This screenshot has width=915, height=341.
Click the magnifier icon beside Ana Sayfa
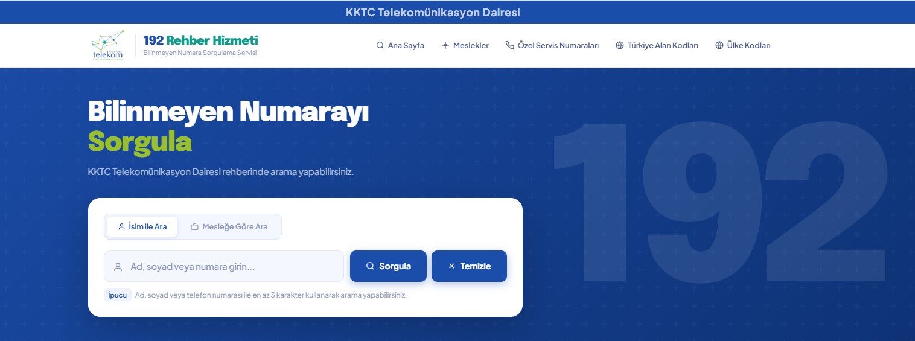(380, 45)
